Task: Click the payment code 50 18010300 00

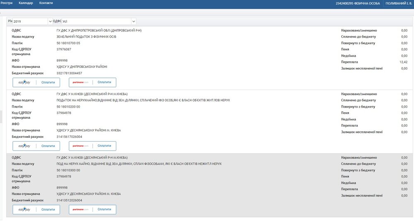Action: tap(68, 171)
